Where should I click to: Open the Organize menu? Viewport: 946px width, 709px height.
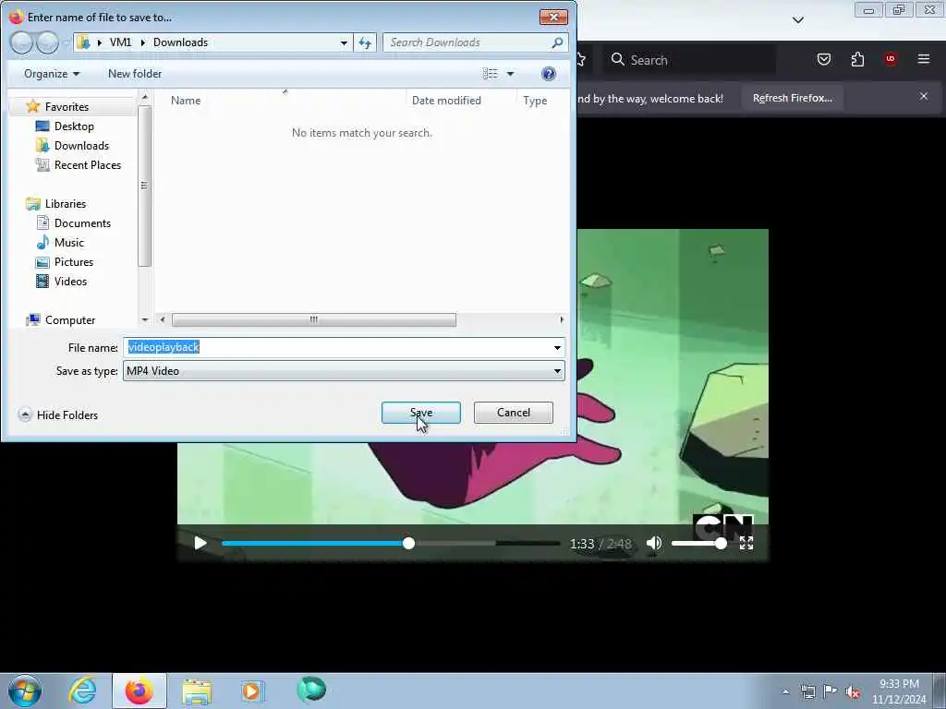[x=52, y=74]
